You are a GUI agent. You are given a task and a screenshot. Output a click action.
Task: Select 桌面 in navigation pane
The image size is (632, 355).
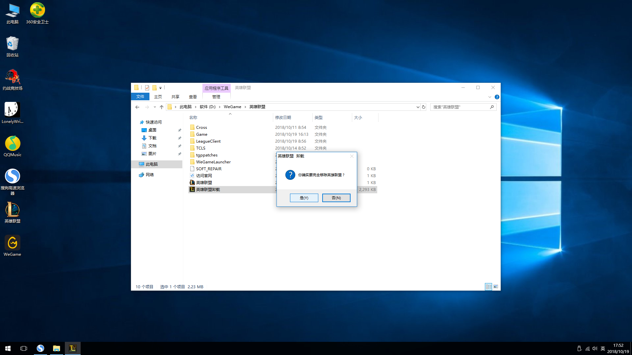[x=152, y=130]
